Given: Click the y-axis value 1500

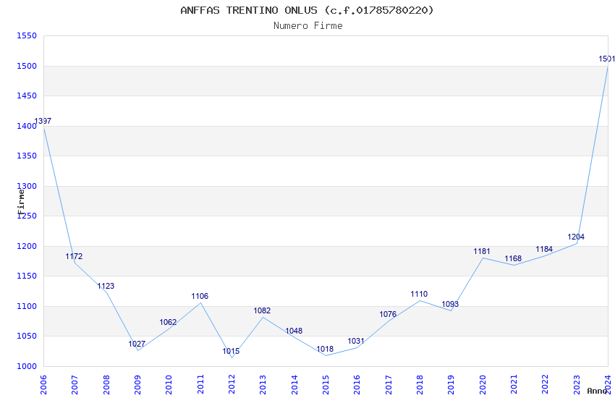Looking at the screenshot, I should 27,66.
